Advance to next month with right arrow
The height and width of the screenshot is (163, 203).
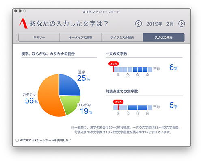[x=181, y=24]
